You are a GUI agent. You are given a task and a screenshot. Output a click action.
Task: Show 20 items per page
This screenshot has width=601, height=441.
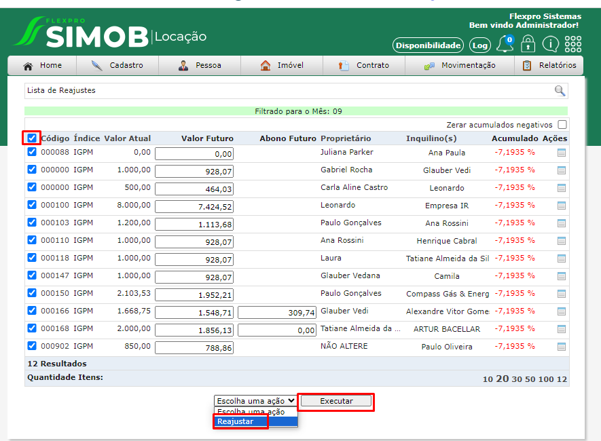(x=502, y=379)
